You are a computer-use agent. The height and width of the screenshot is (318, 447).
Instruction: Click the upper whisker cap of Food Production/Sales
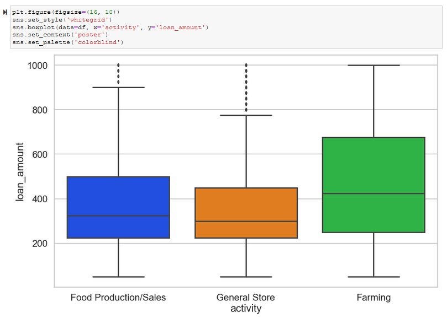click(118, 87)
